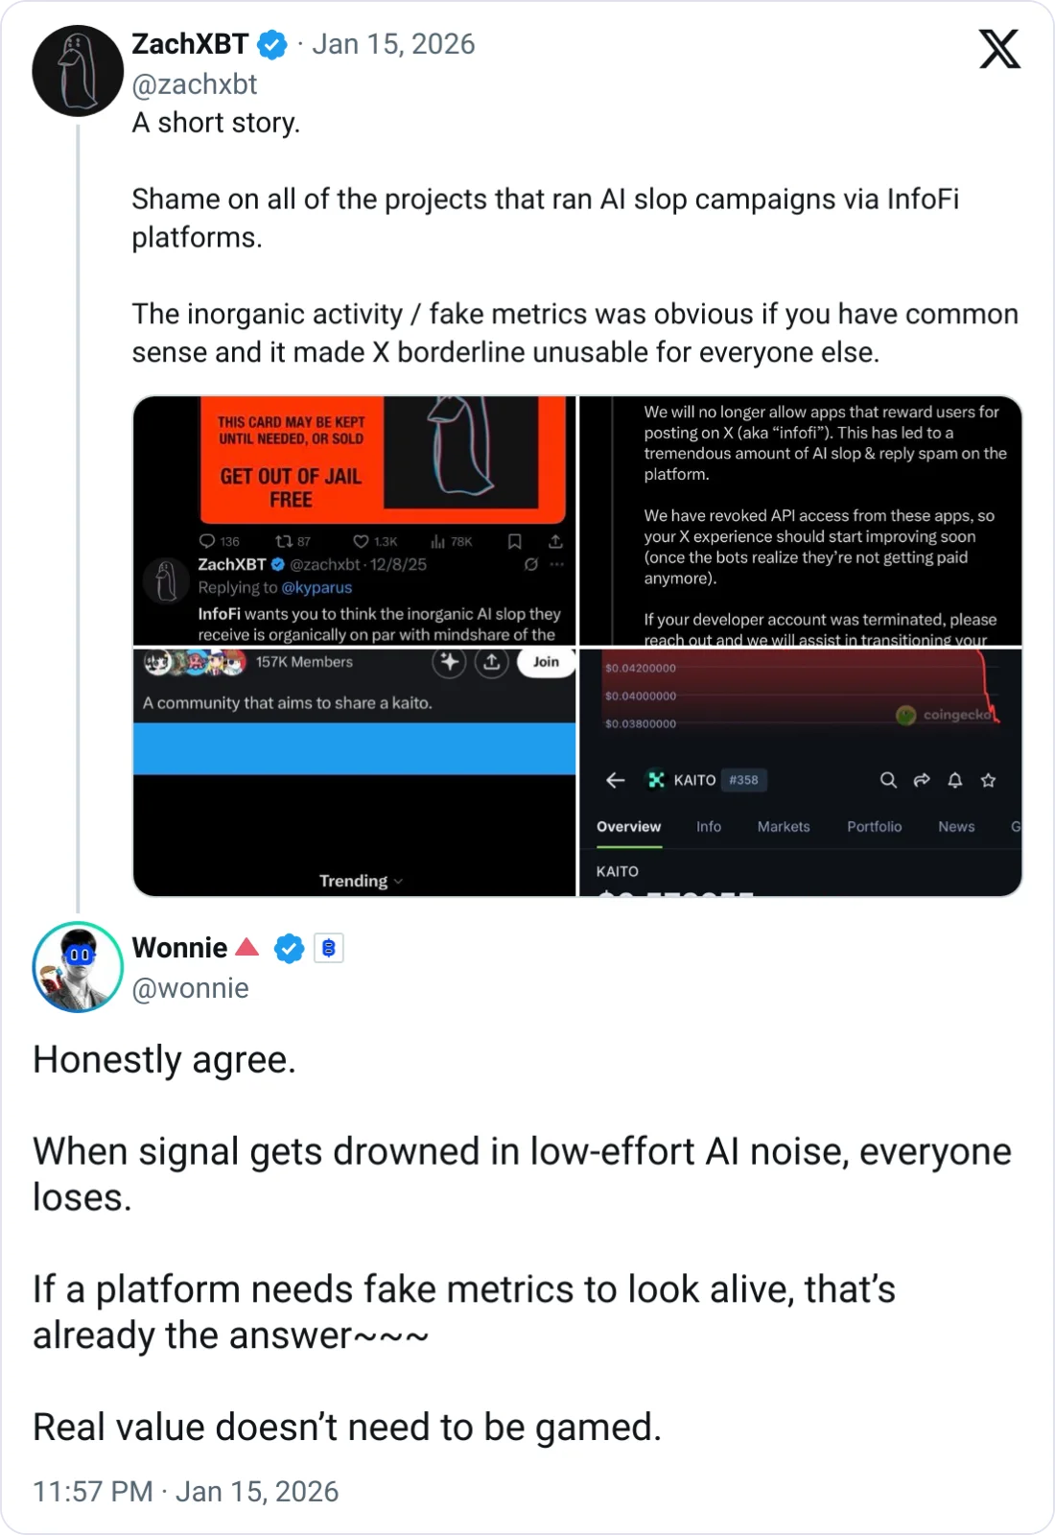Open Wonnie's profile avatar
Viewport: 1055px width, 1535px height.
pos(78,967)
